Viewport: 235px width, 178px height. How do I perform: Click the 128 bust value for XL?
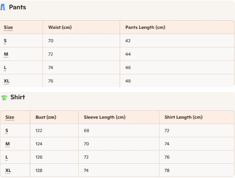[39, 170]
